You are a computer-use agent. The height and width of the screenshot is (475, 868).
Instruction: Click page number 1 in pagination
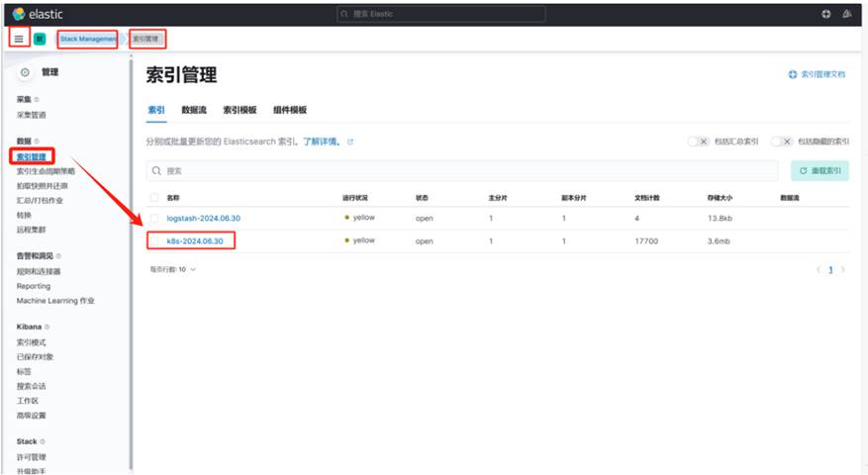pyautogui.click(x=830, y=269)
